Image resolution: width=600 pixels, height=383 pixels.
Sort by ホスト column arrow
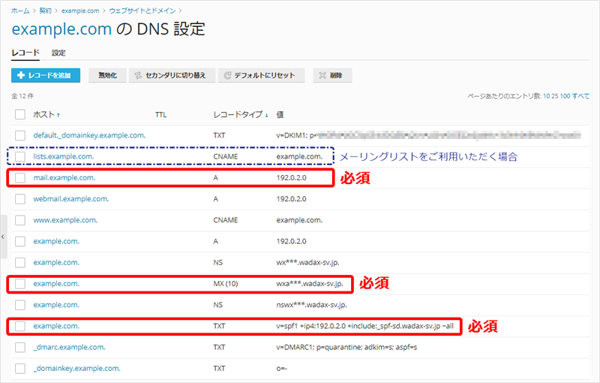[x=58, y=115]
